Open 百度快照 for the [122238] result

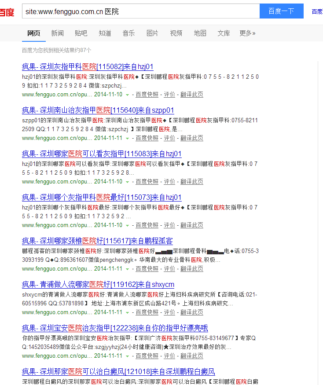[x=147, y=356]
